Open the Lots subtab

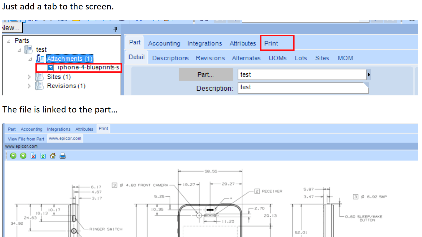point(301,58)
